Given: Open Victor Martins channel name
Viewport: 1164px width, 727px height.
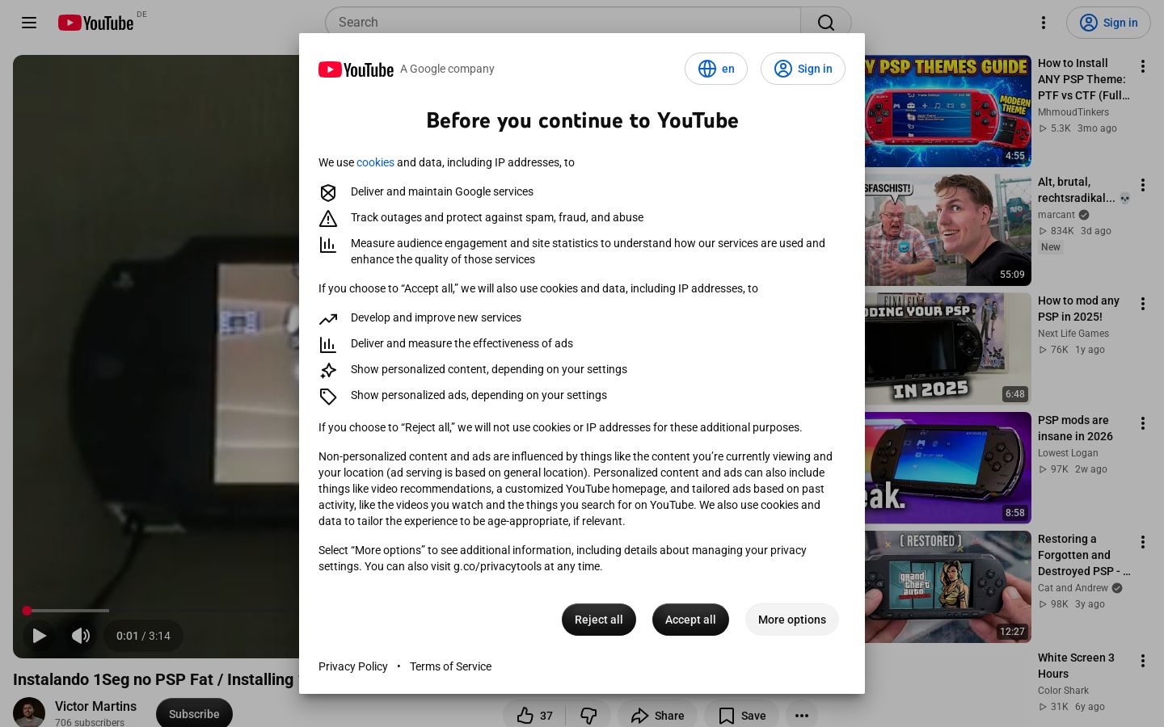Looking at the screenshot, I should [95, 706].
